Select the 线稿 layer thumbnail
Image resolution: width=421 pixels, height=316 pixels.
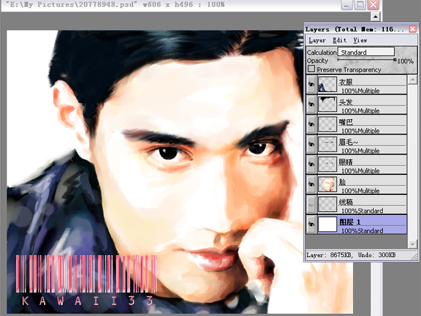(327, 205)
